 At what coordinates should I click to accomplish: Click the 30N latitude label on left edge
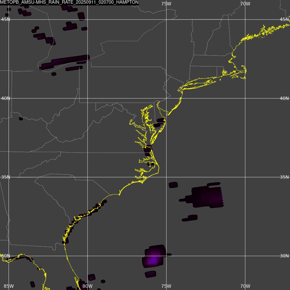click(x=6, y=256)
